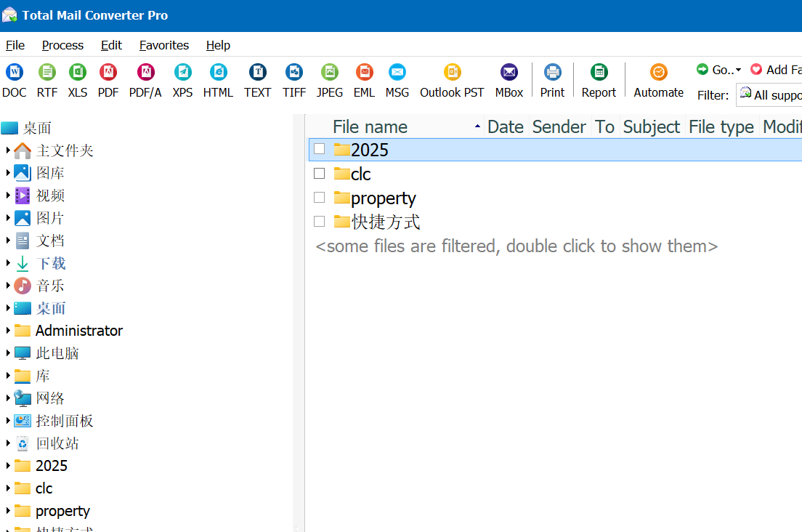
Task: Enable the checkbox for the property folder
Action: point(319,197)
